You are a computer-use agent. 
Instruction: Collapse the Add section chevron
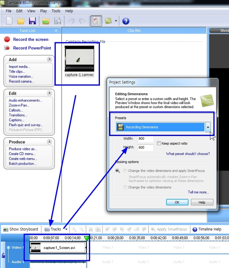(49, 59)
